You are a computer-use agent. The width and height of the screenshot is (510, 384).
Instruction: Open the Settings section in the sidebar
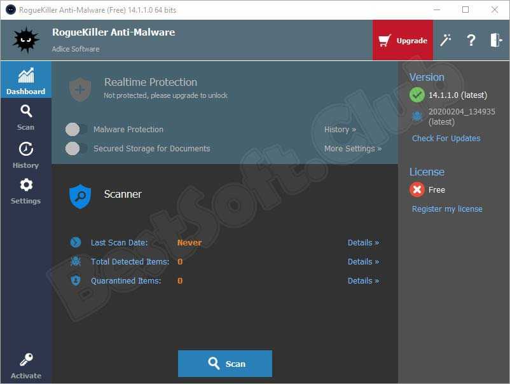(x=25, y=191)
